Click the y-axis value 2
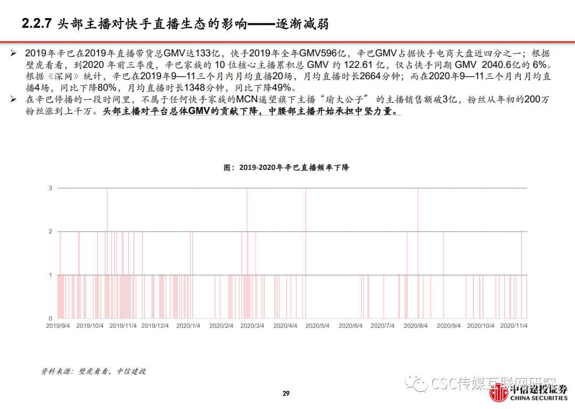 (51, 232)
